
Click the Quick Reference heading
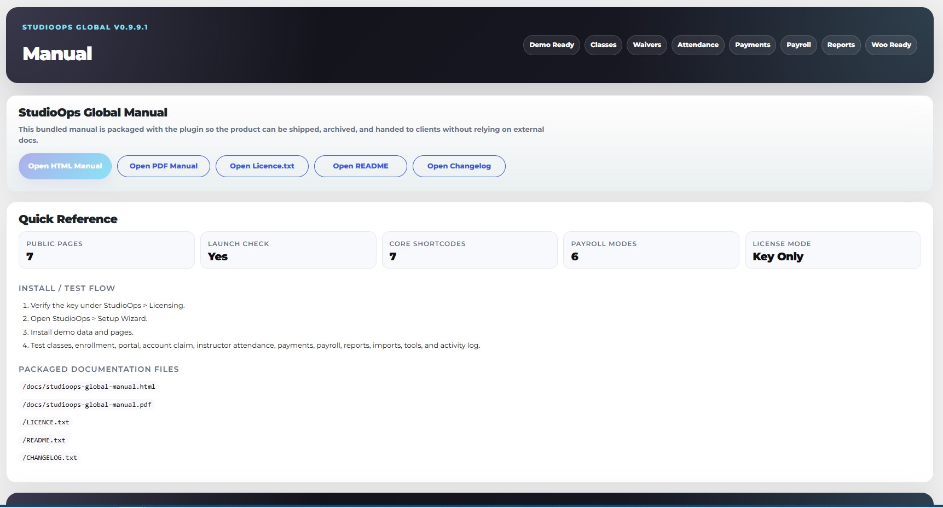(x=68, y=219)
